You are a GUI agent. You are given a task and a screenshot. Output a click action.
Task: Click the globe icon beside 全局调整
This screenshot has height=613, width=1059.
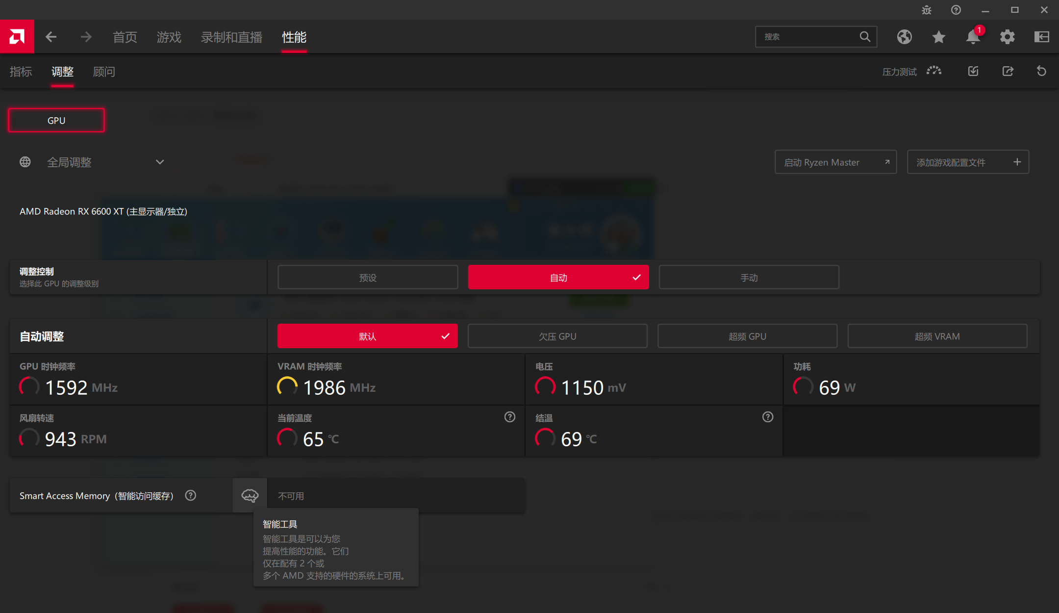pyautogui.click(x=25, y=162)
